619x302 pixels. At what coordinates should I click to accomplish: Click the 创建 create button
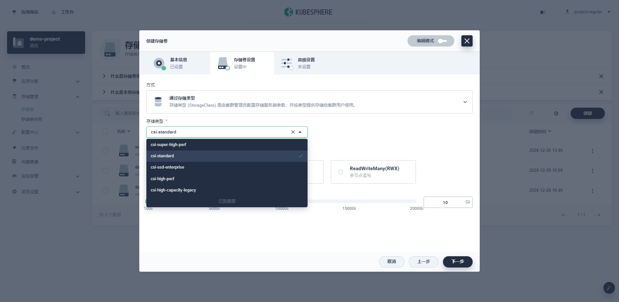point(587,113)
